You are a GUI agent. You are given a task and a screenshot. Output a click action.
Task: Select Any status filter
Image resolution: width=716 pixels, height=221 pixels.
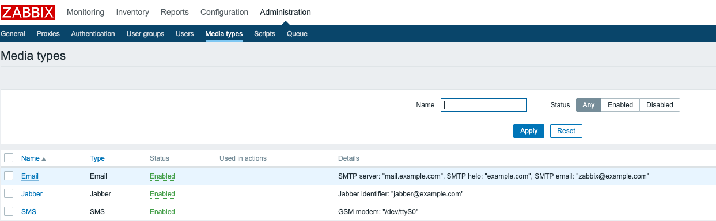589,105
